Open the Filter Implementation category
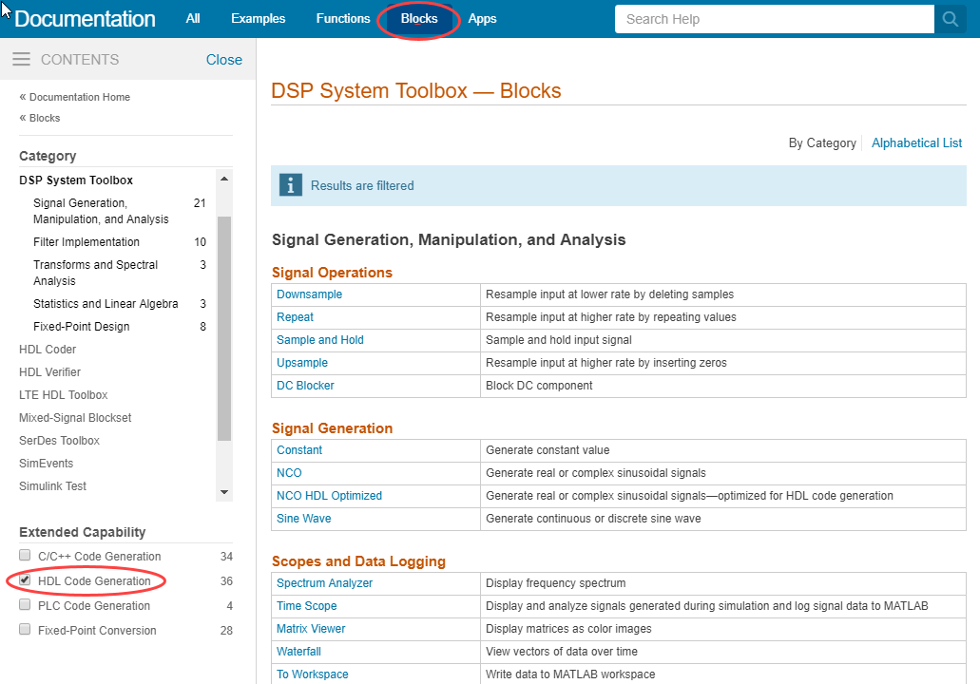The height and width of the screenshot is (684, 980). [x=86, y=241]
